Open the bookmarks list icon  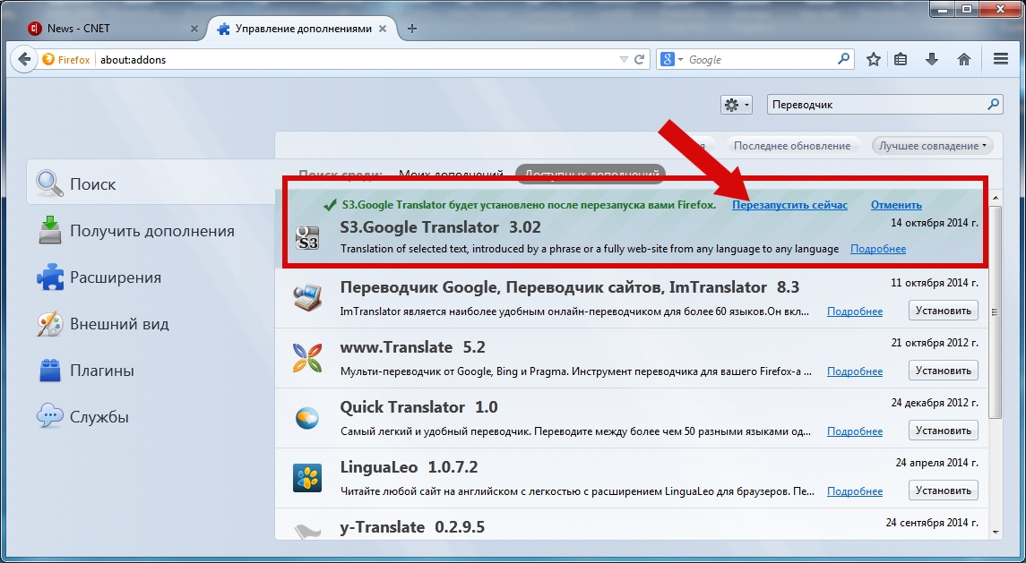click(x=901, y=59)
